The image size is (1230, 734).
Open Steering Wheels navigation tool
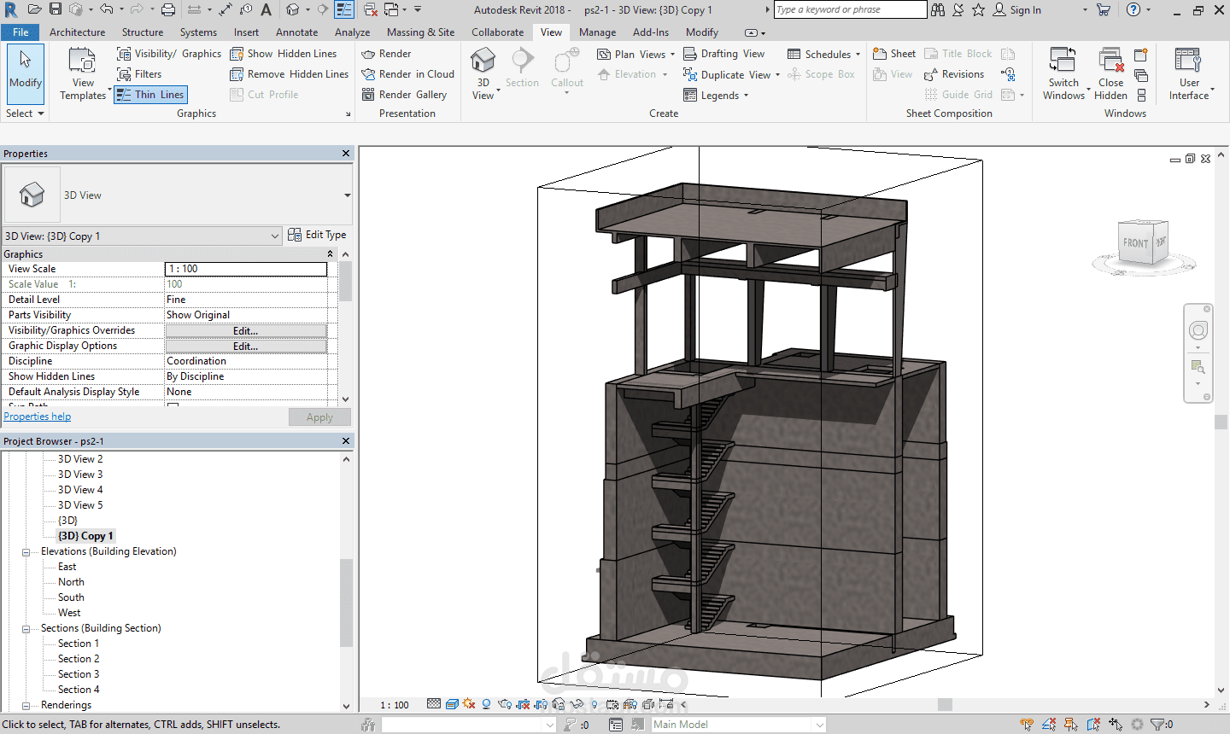(1198, 331)
